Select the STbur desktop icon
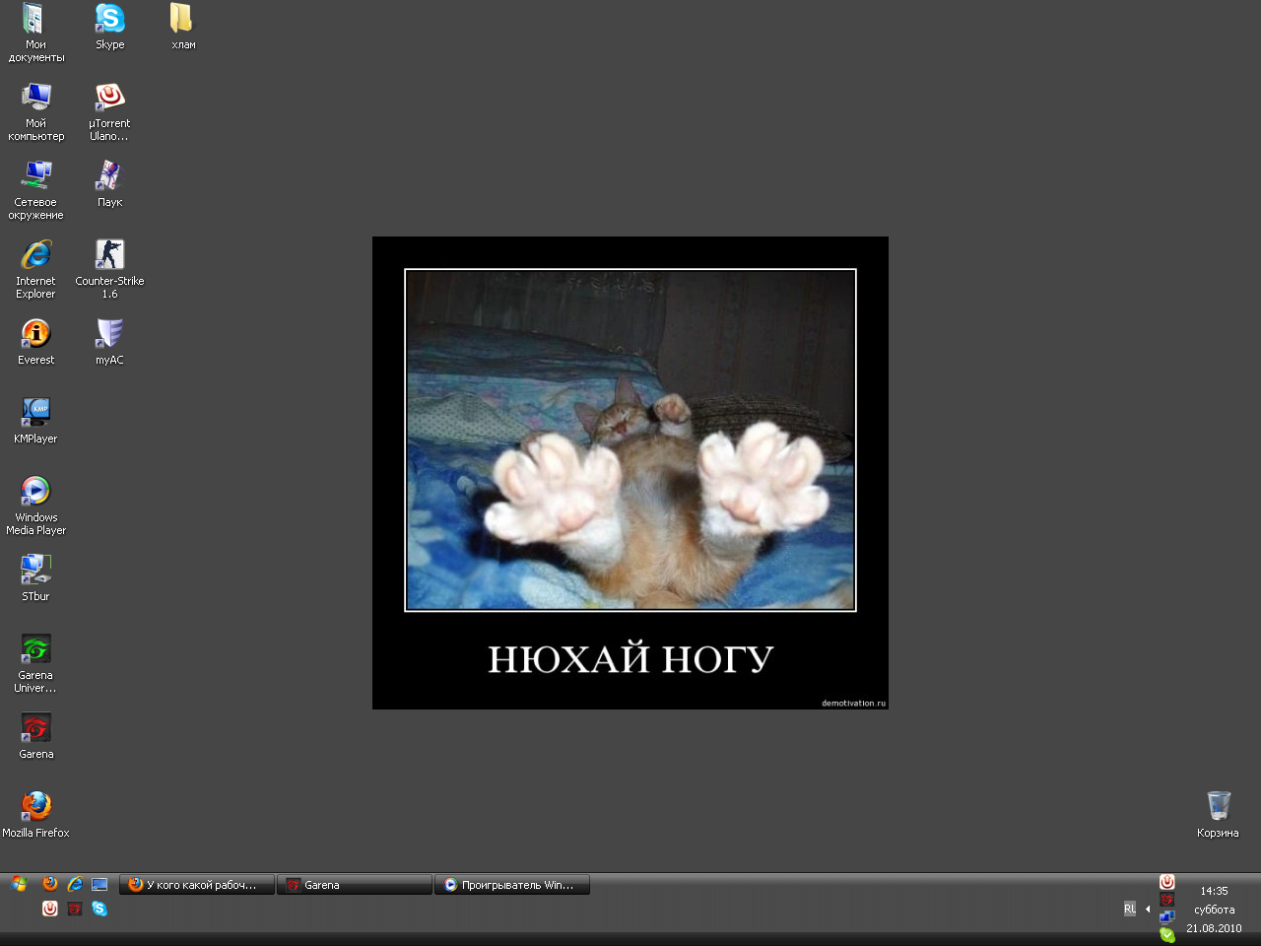The image size is (1261, 946). click(35, 570)
